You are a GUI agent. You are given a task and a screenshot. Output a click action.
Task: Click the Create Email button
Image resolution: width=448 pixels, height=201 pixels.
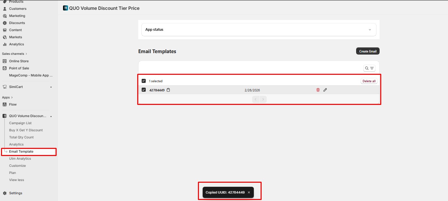[368, 51]
